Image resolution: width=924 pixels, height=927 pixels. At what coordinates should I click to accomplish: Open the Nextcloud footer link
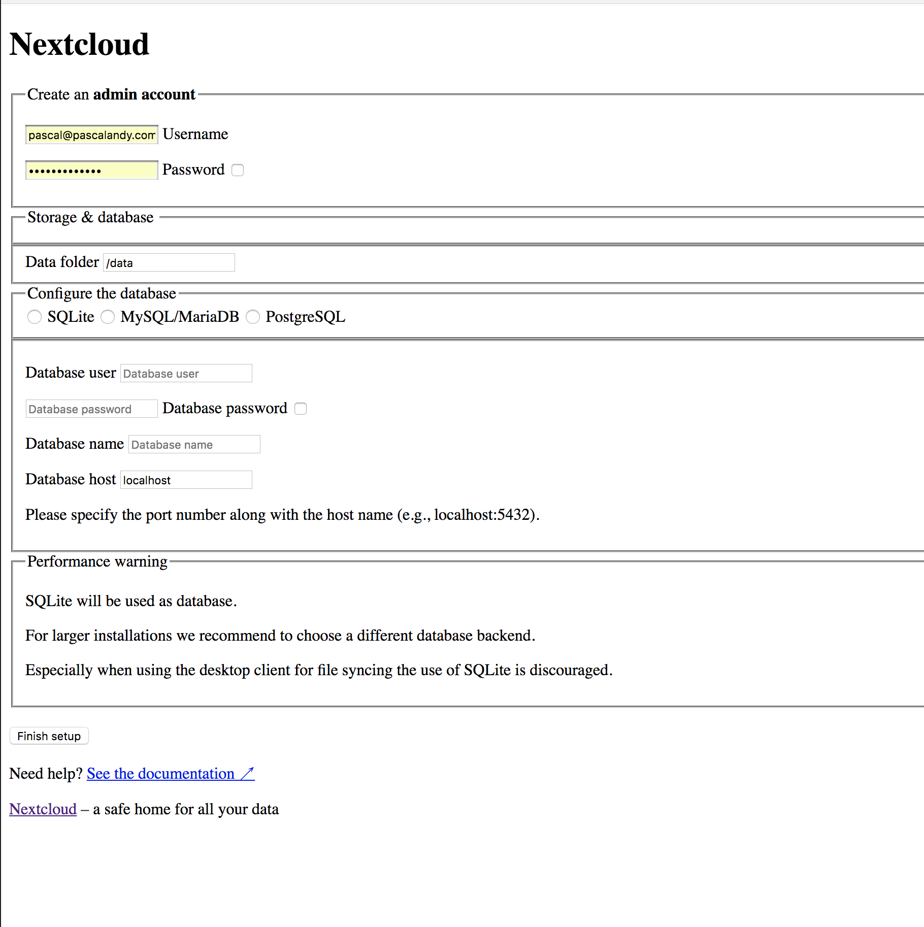43,809
